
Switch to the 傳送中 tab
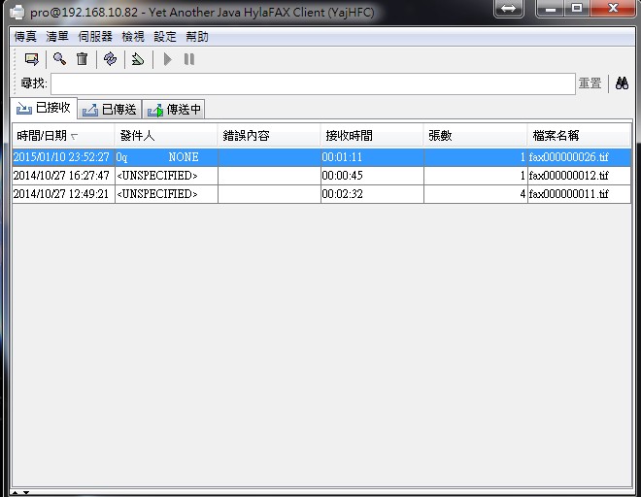click(x=174, y=109)
